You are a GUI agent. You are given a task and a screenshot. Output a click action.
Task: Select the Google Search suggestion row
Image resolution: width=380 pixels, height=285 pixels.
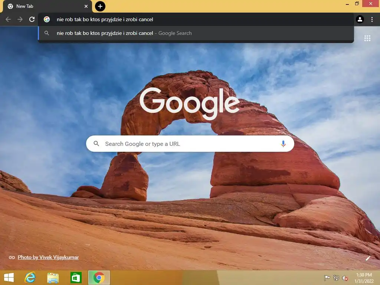(x=196, y=33)
